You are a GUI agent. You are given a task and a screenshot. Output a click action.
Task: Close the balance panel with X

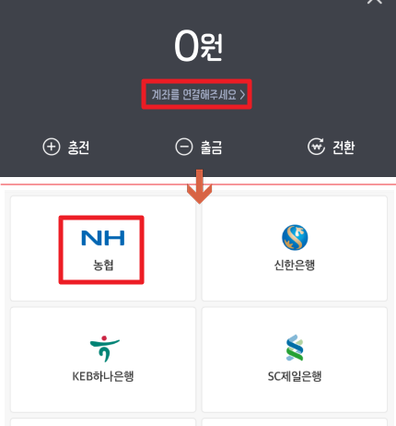(x=375, y=2)
